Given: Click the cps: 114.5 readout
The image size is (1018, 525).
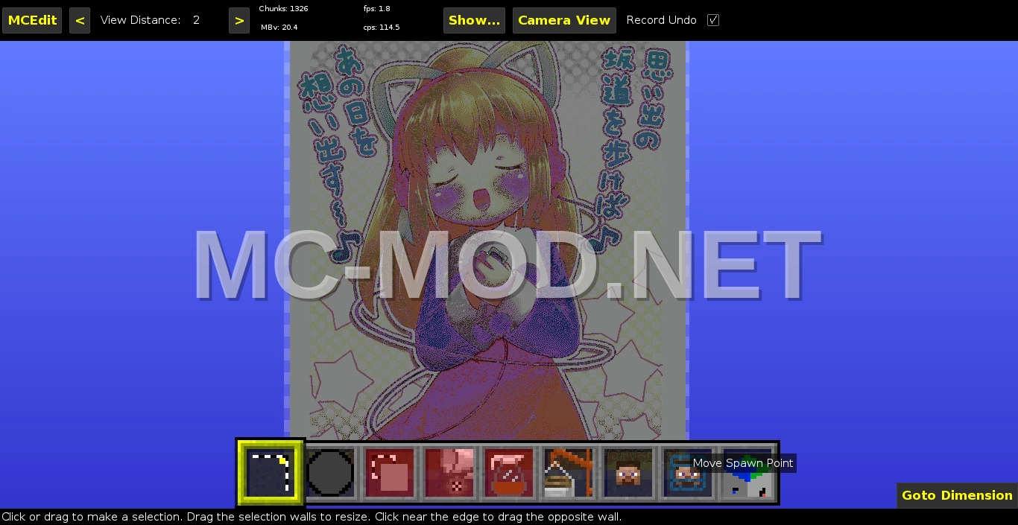Looking at the screenshot, I should [382, 28].
